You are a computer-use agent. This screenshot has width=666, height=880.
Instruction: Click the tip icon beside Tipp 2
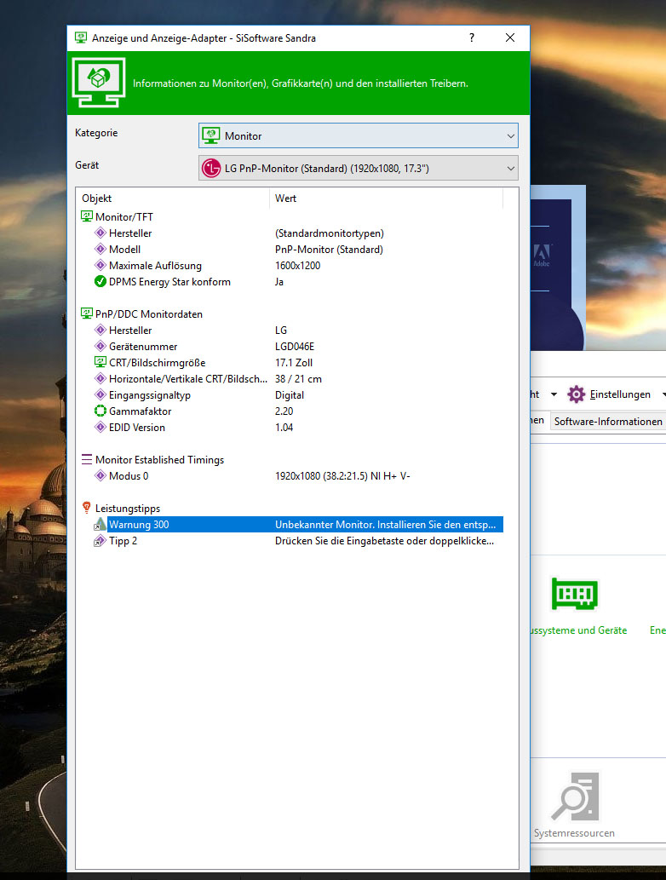pos(100,540)
